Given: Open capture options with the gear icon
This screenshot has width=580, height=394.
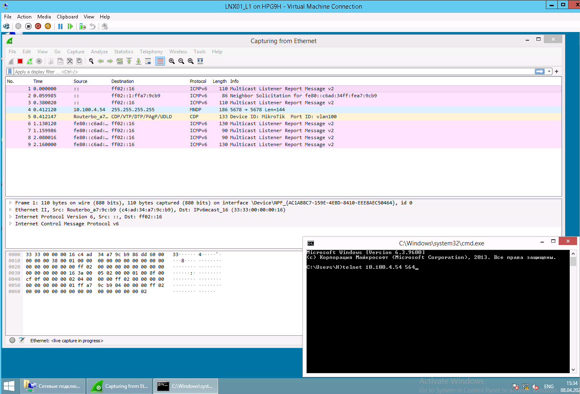Looking at the screenshot, I should coord(39,61).
